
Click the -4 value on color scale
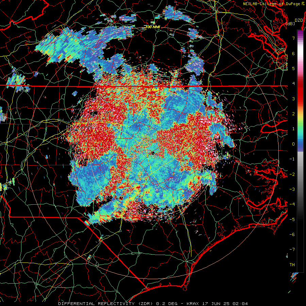tap(292, 204)
